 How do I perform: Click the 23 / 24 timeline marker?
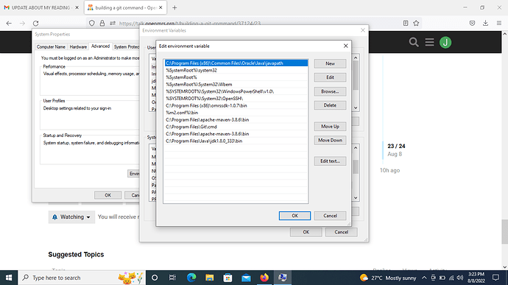[x=396, y=147]
